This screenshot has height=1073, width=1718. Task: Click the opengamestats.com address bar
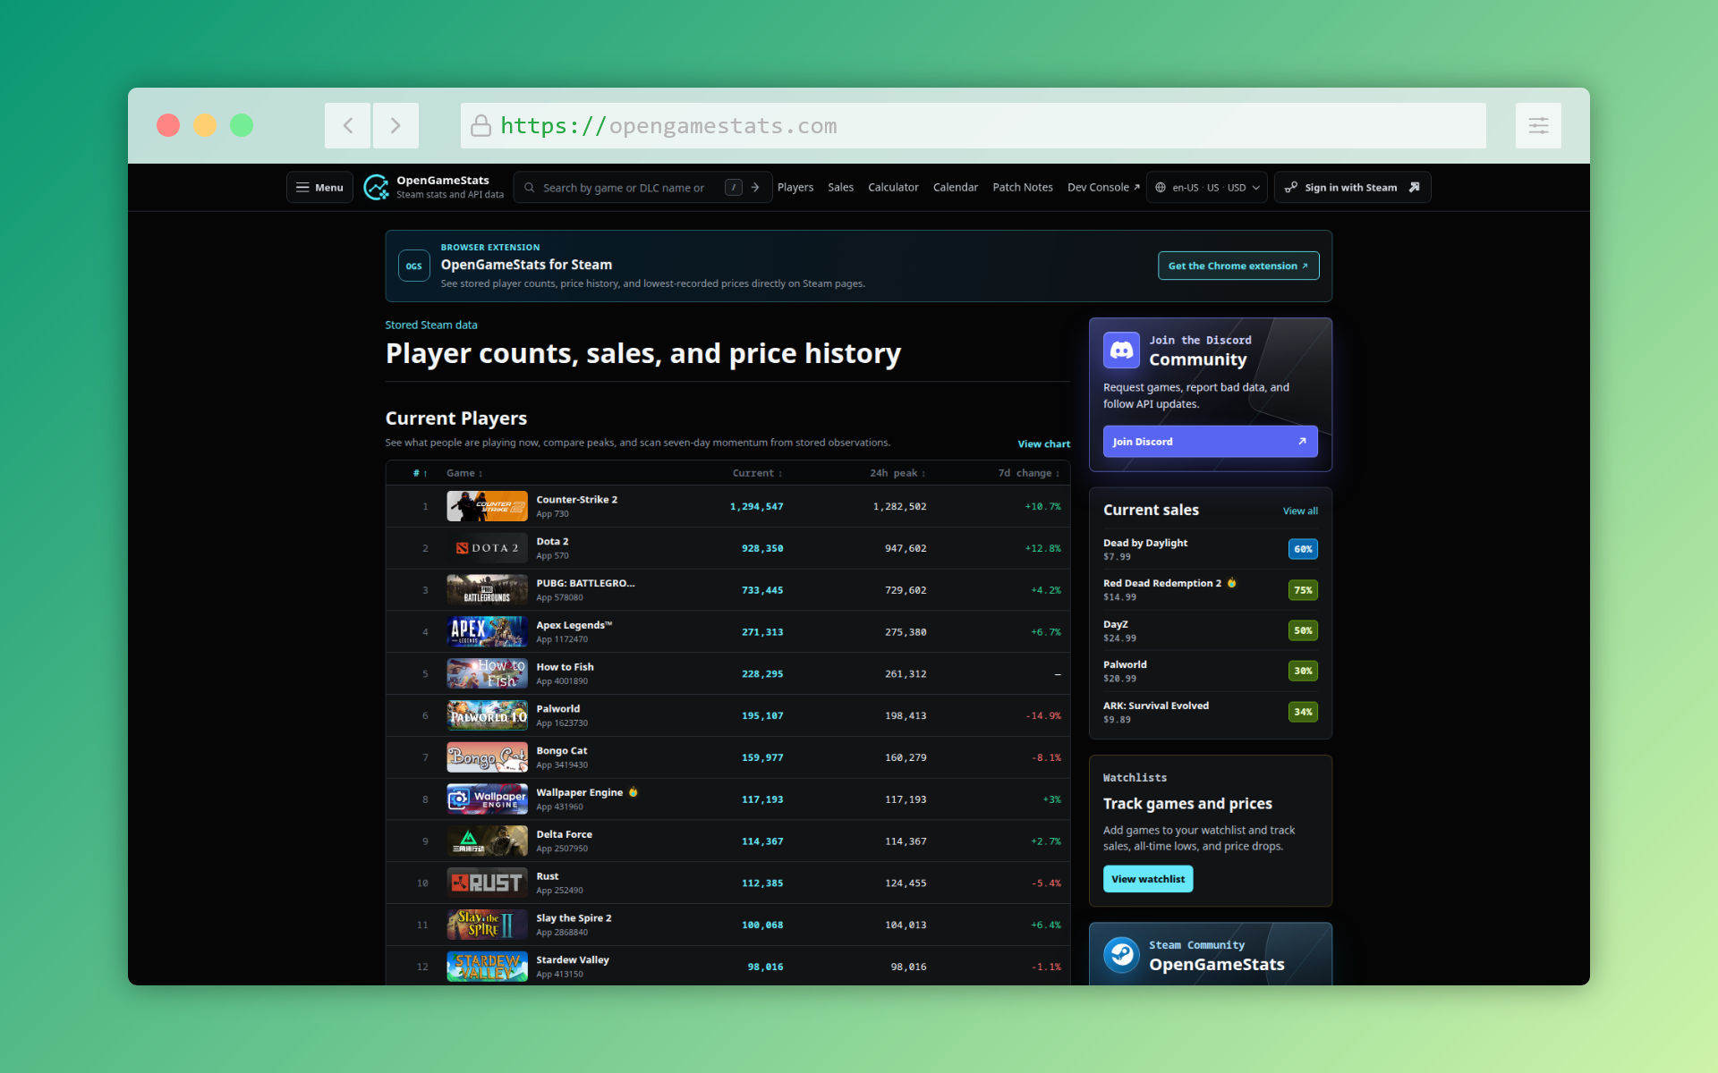point(973,126)
